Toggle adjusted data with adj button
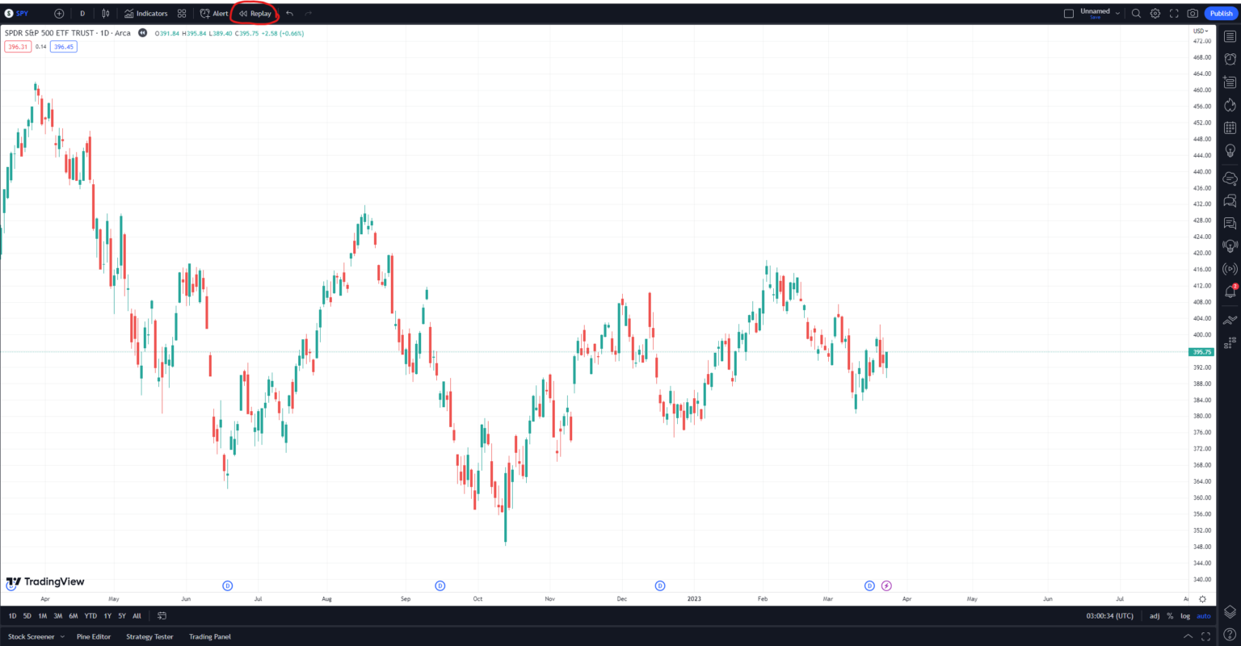The image size is (1241, 646). (x=1155, y=615)
